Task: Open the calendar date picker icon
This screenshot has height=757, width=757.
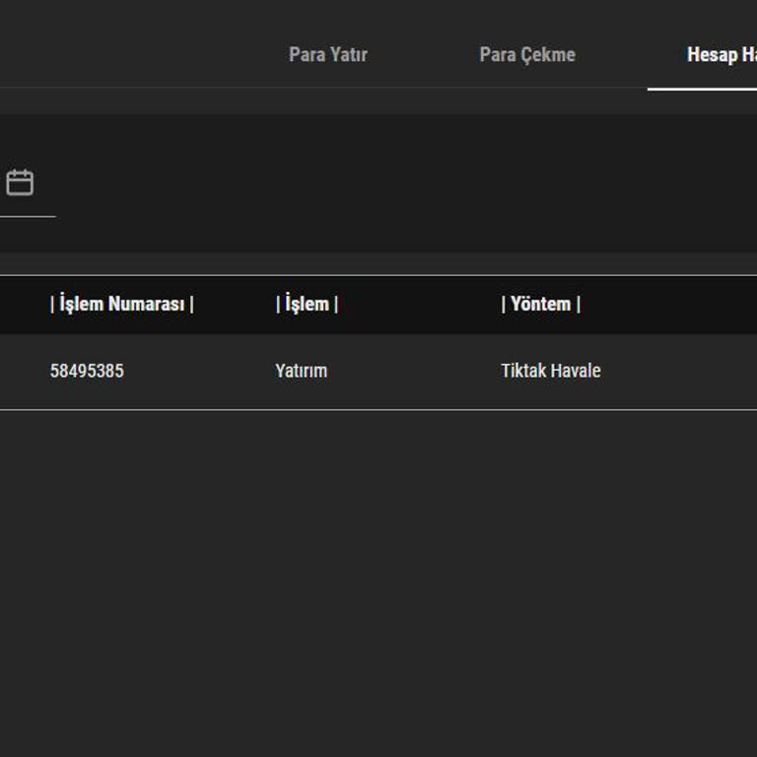Action: [20, 182]
